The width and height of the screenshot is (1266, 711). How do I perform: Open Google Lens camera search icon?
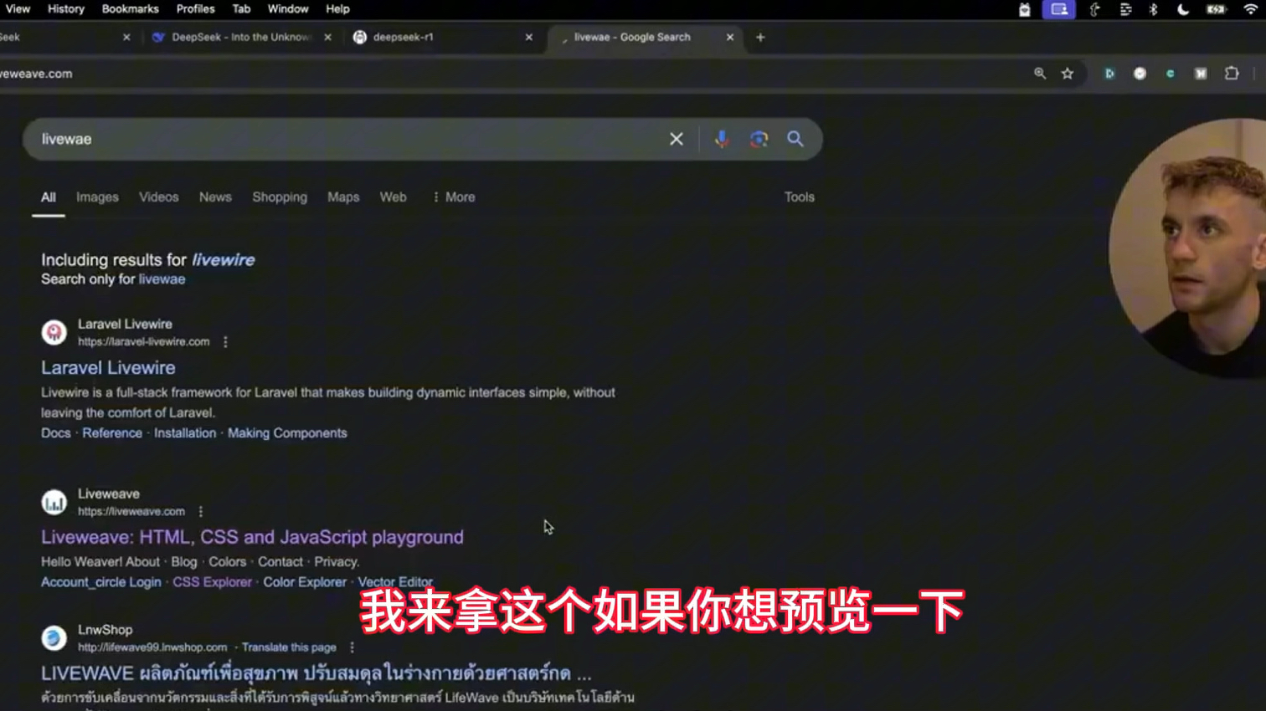[x=759, y=139]
